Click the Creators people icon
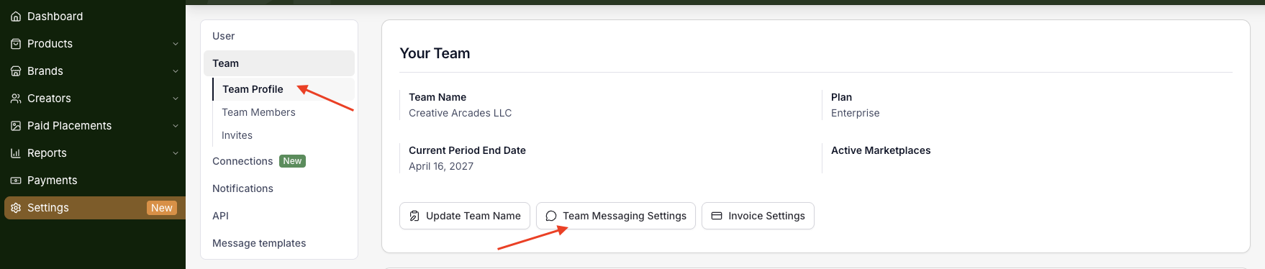This screenshot has height=269, width=1265. 16,99
